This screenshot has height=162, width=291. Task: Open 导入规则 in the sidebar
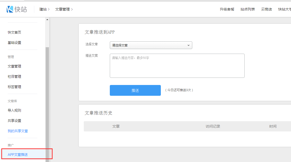pos(14,110)
